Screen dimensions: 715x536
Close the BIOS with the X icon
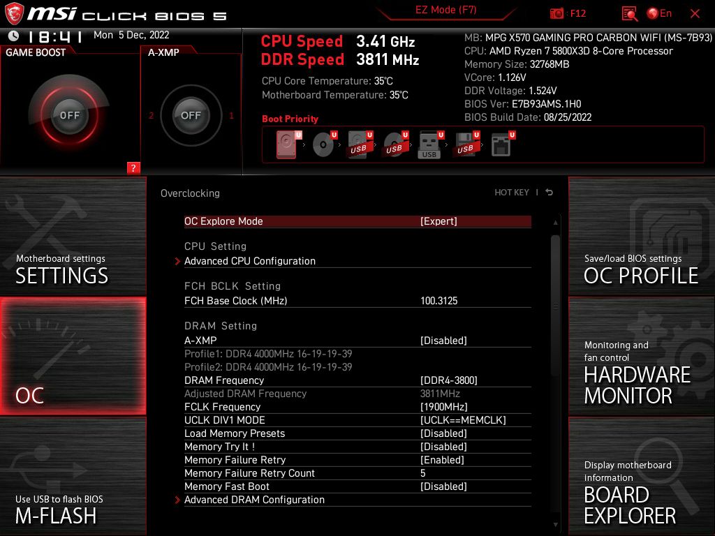click(x=695, y=14)
